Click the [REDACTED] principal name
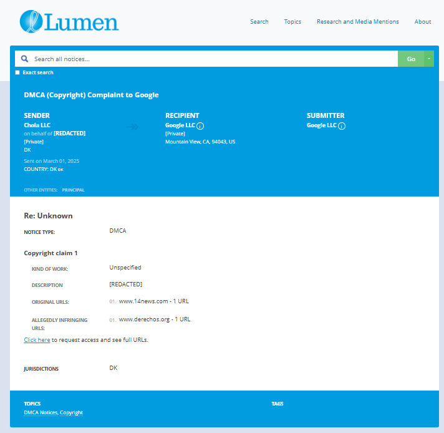This screenshot has width=444, height=433. [x=70, y=133]
